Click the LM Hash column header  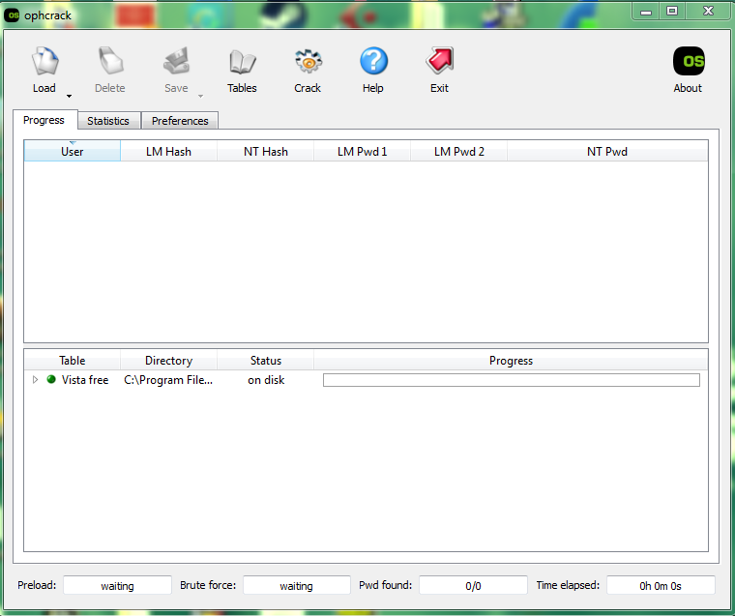click(x=168, y=152)
